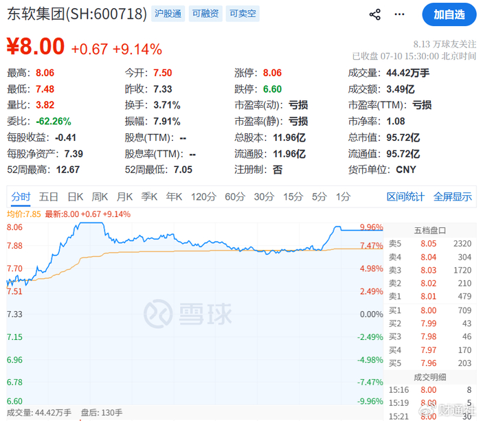This screenshot has height=421, width=481.
Task: Switch to the 年K chart tab
Action: pos(174,196)
